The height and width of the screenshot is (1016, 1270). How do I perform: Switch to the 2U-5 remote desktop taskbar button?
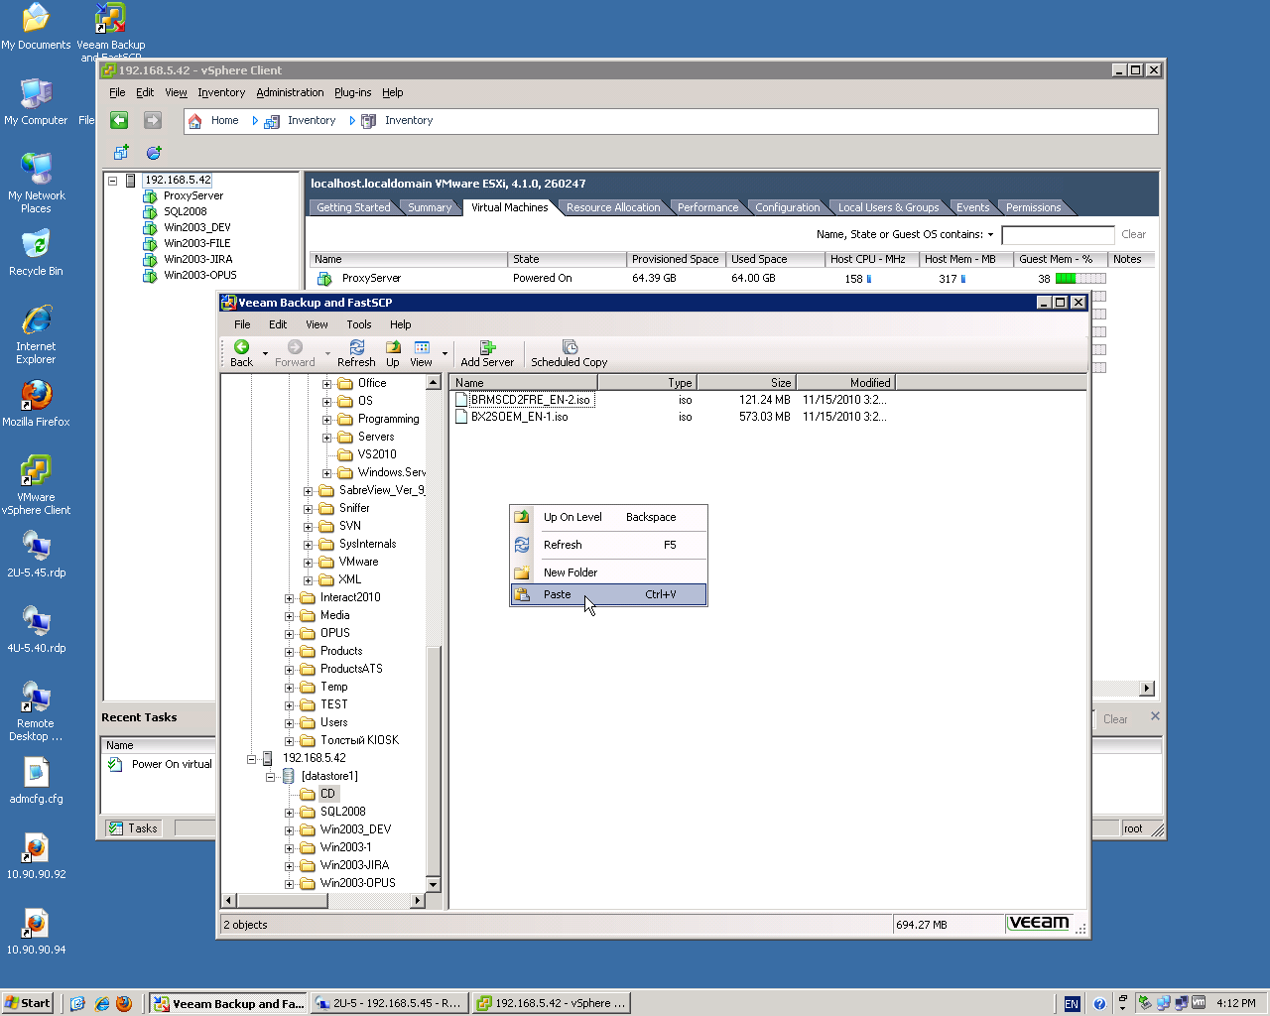pos(389,1003)
